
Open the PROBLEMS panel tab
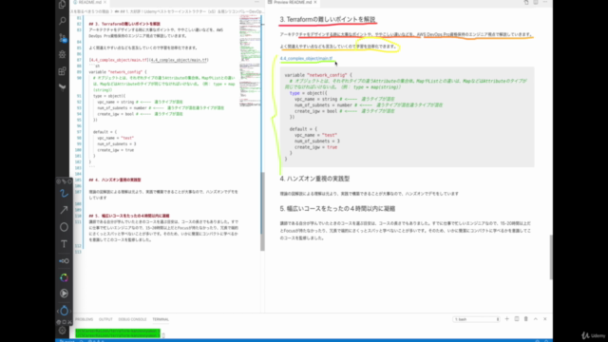[85, 319]
